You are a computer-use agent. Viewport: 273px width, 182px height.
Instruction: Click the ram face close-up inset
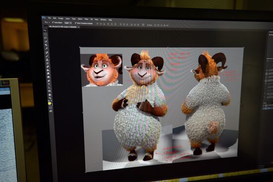102,70
